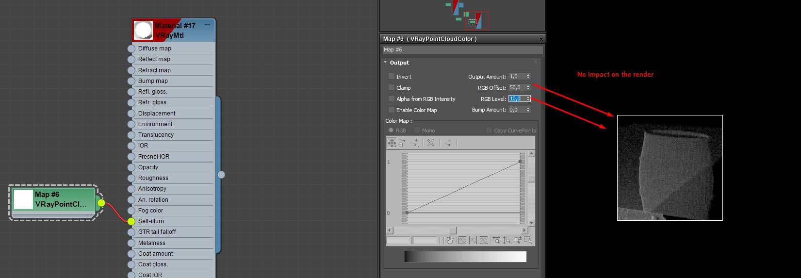Select the Zoom Region tool
The width and height of the screenshot is (801, 278).
[528, 240]
